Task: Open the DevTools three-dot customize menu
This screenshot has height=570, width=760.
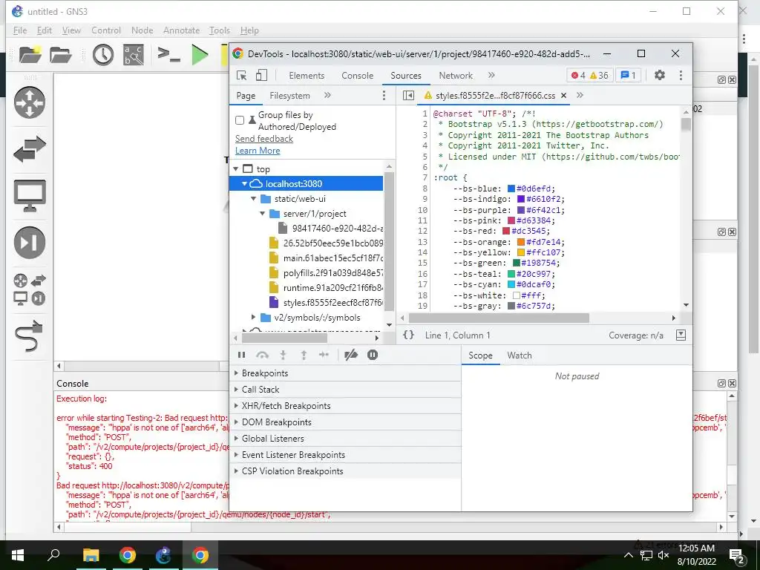Action: click(681, 75)
